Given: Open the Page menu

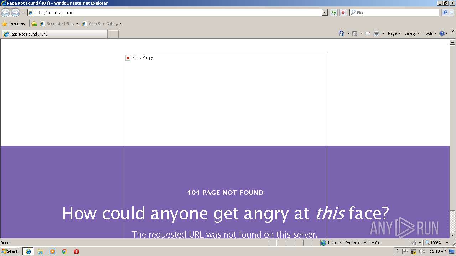Looking at the screenshot, I should [394, 33].
